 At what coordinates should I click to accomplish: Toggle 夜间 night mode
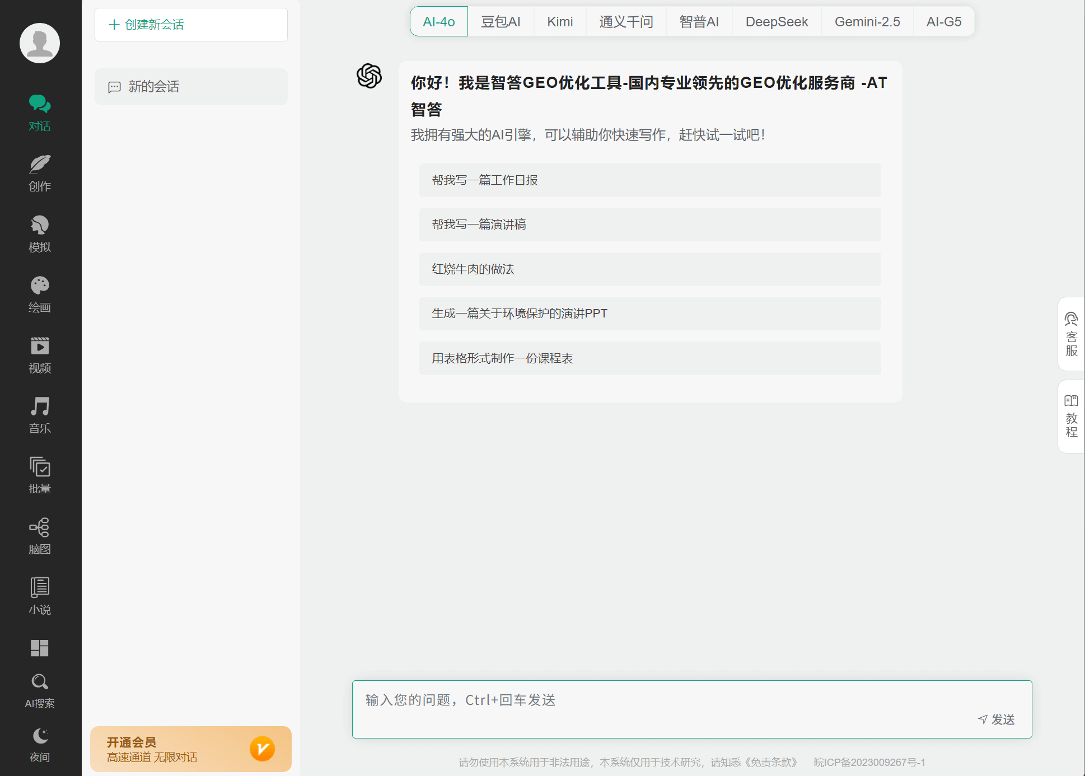pos(40,736)
